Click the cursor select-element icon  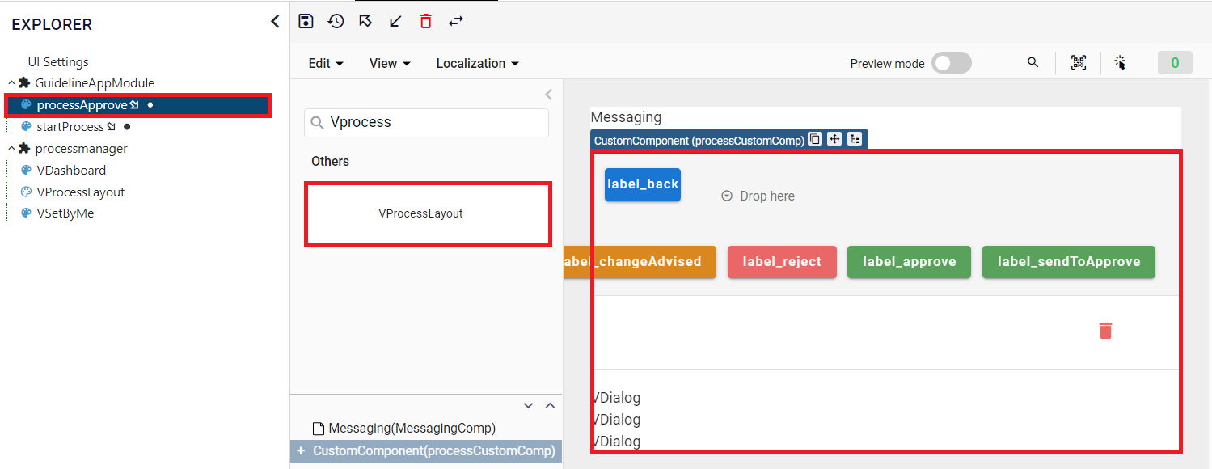tap(1120, 62)
